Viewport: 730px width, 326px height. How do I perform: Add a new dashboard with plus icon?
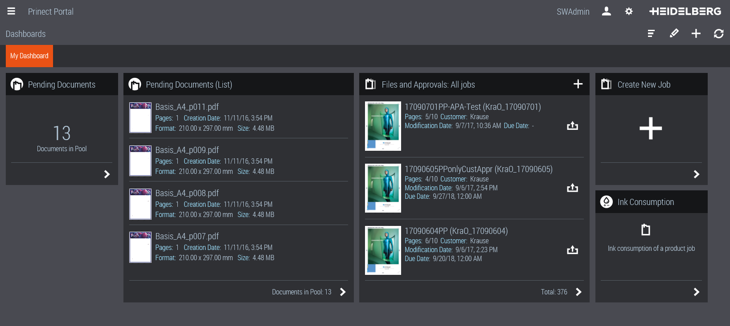pos(696,33)
